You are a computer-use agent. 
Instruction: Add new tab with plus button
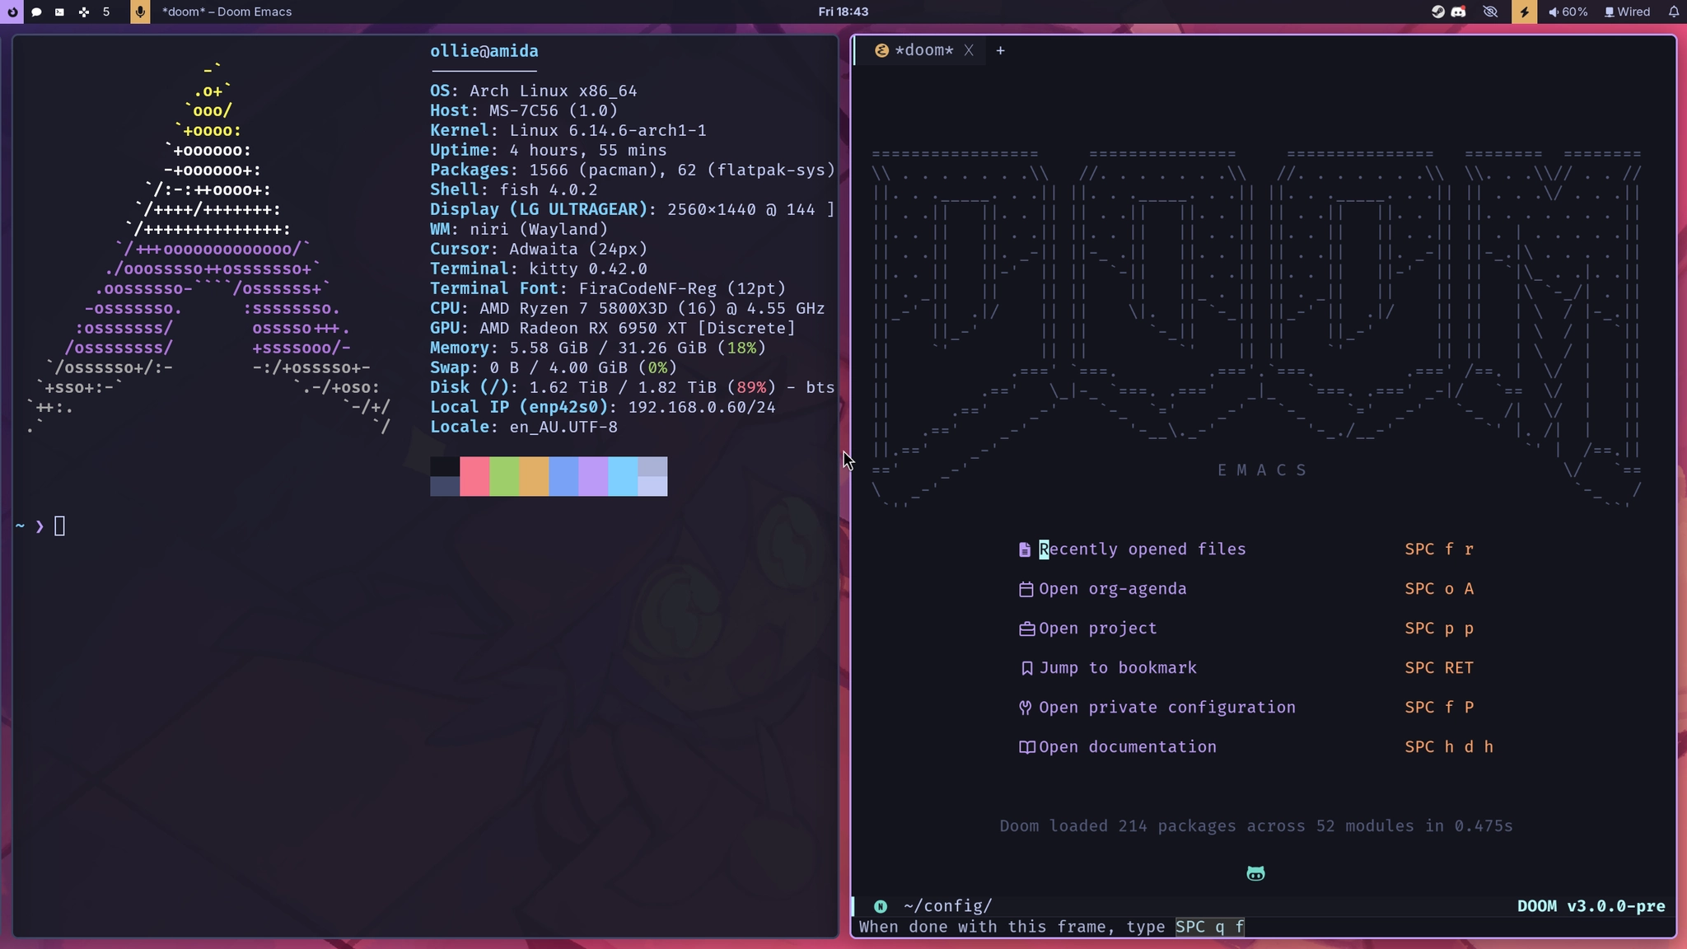[x=1000, y=50]
